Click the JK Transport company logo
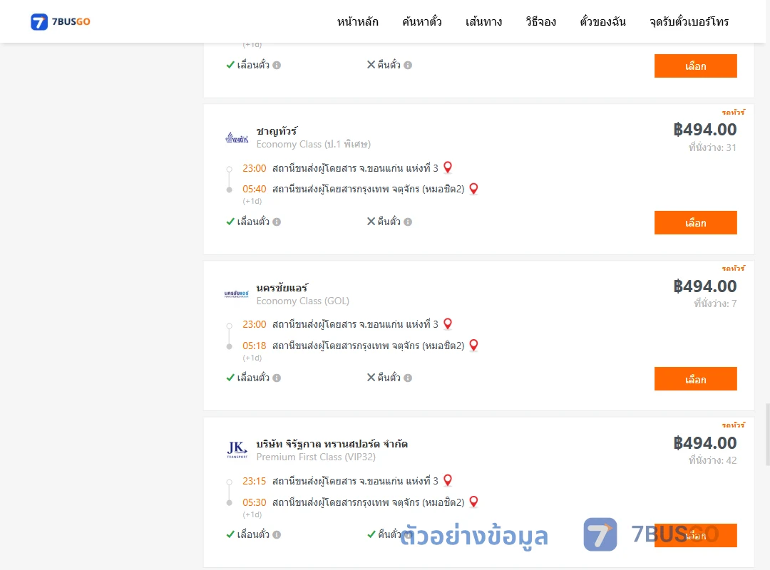The height and width of the screenshot is (570, 770). tap(237, 449)
